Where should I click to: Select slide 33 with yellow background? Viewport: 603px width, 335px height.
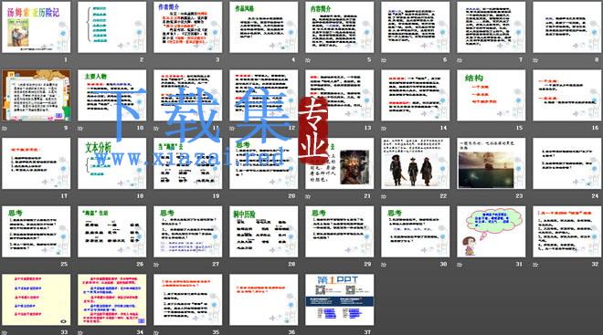click(37, 299)
